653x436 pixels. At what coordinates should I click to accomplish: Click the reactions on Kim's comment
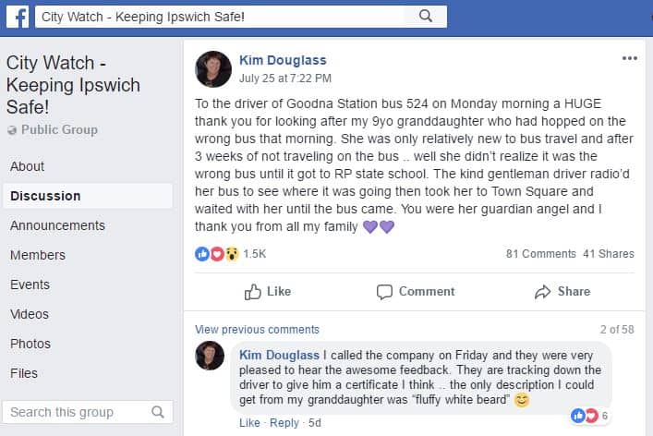click(585, 416)
